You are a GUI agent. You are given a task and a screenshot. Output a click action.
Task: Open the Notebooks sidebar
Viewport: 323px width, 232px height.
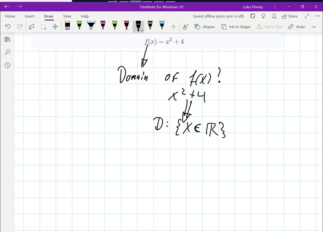(7, 39)
